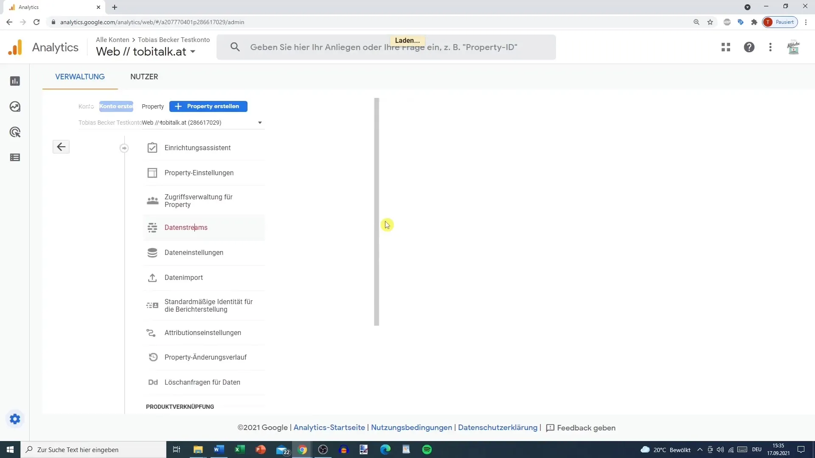Select Konto erstellen highlighted button
815x458 pixels.
tap(116, 106)
